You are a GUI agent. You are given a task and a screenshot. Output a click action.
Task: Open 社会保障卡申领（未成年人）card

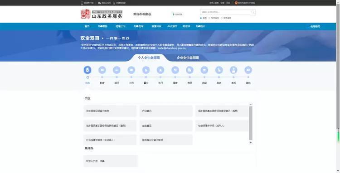click(x=110, y=140)
